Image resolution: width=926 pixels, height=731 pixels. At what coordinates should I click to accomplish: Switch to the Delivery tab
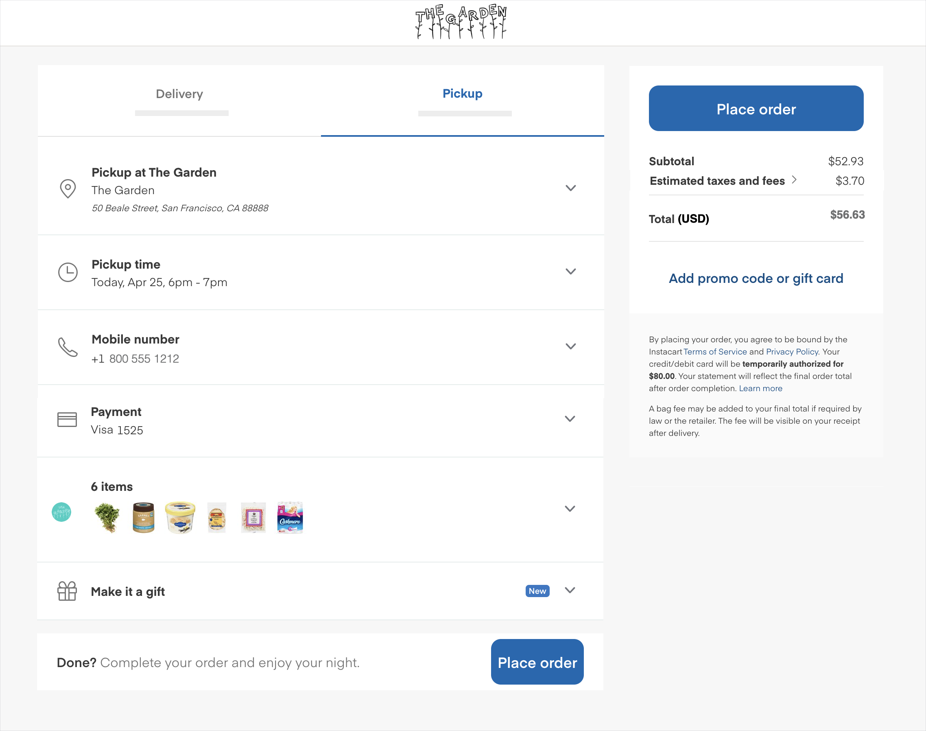click(180, 93)
